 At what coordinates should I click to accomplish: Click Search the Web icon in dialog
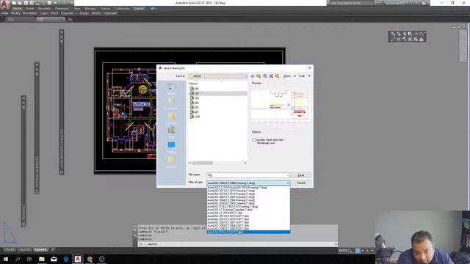[x=265, y=76]
